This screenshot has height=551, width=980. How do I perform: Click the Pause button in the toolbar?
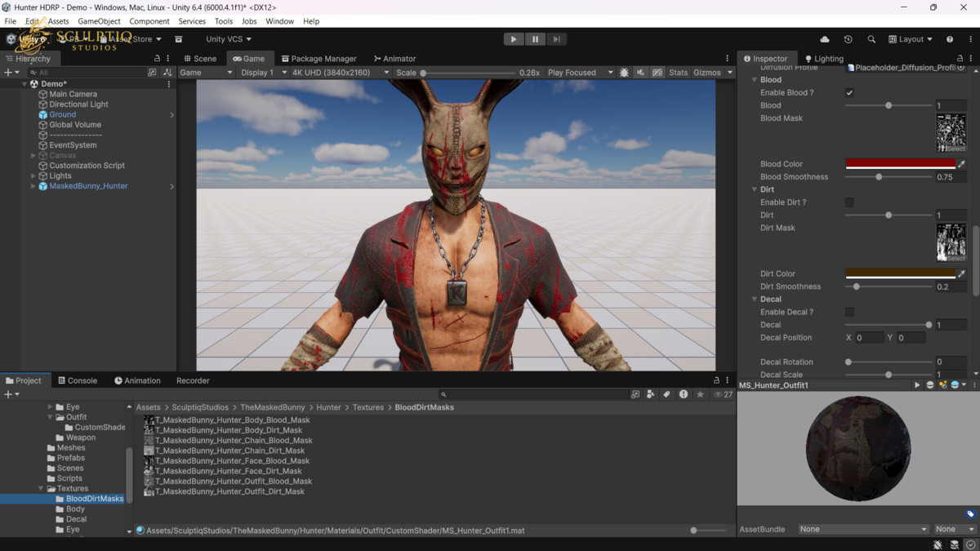click(535, 39)
